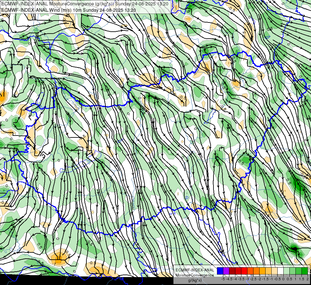Click the blue legend color swatch
Screen dimensions: 311x285
[220, 271]
